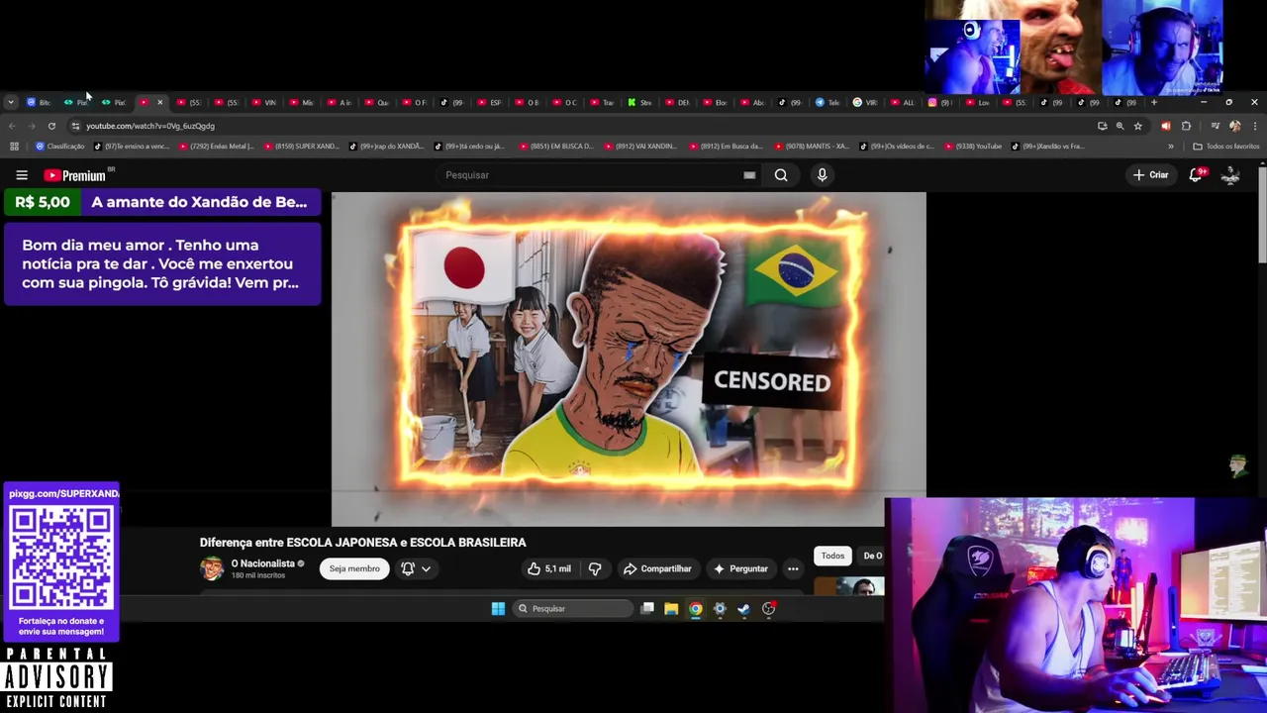Open YouTube notifications bell
1267x713 pixels.
[1196, 175]
